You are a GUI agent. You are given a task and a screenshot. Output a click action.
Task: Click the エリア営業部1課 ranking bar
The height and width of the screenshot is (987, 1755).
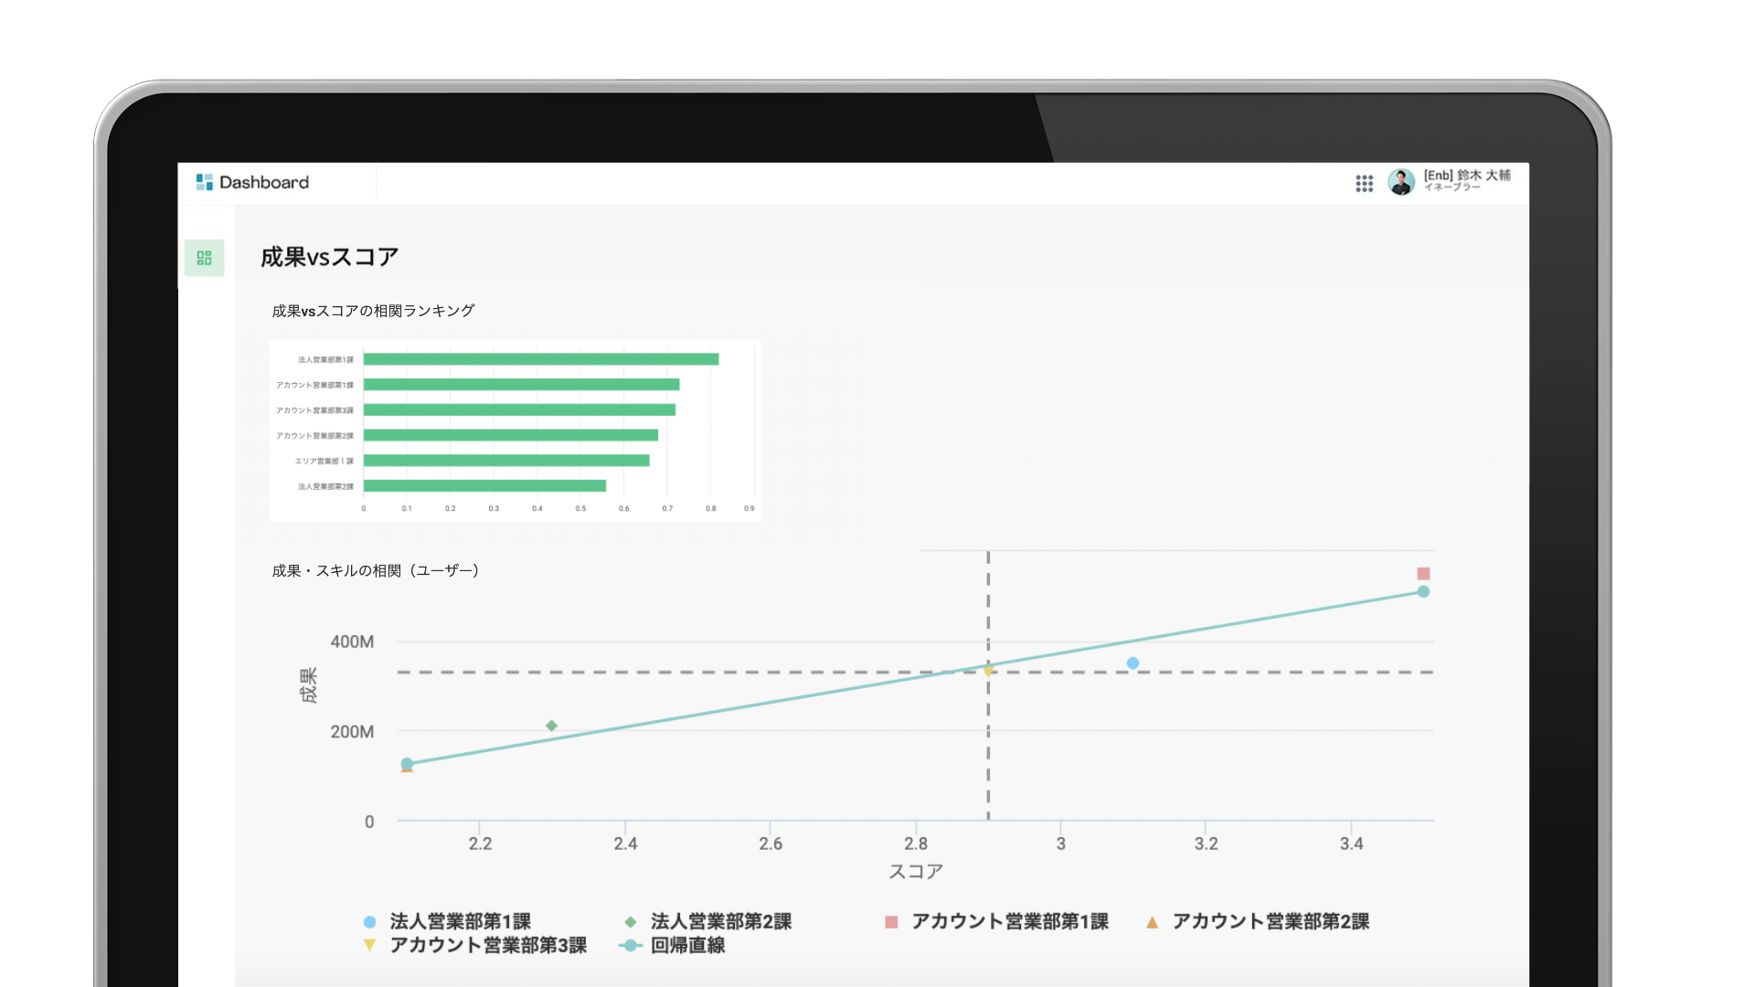click(x=505, y=461)
